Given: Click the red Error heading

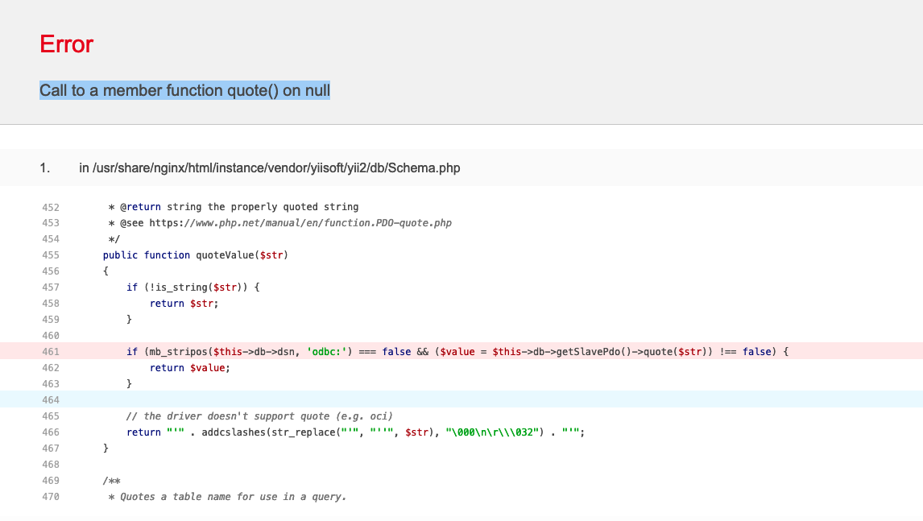Looking at the screenshot, I should pyautogui.click(x=66, y=44).
